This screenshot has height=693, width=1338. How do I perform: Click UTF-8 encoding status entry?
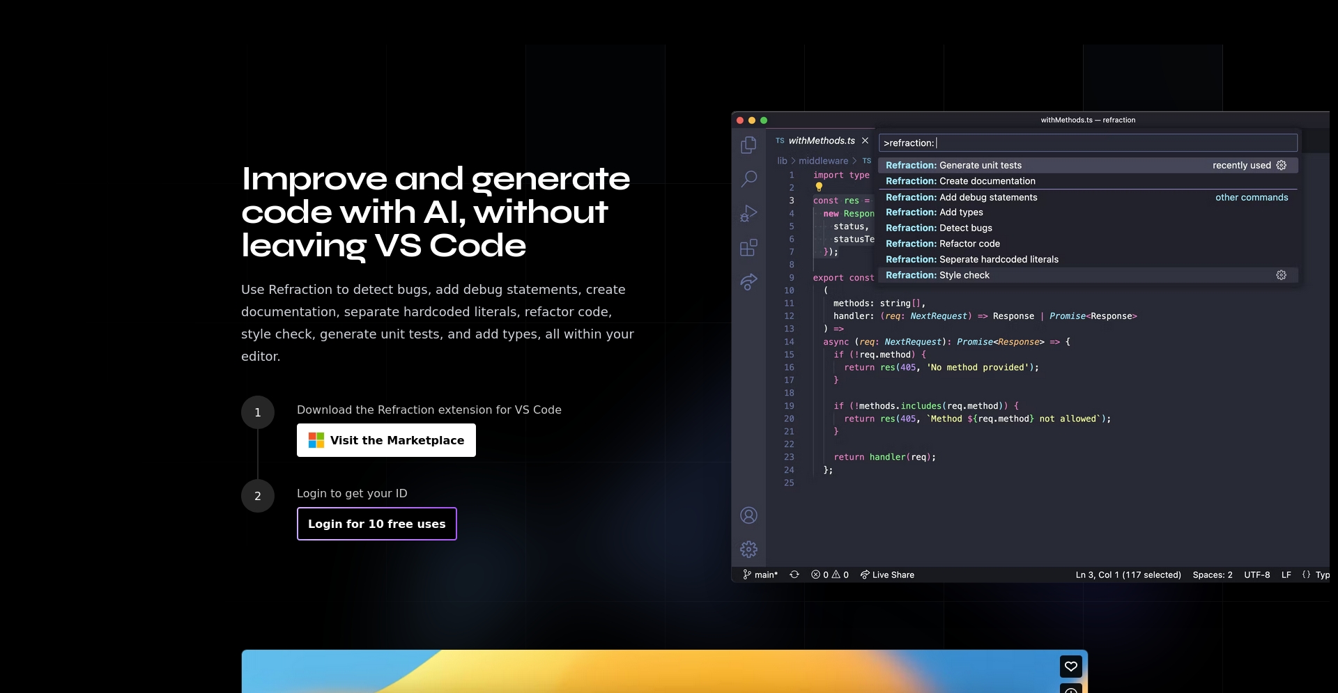click(1257, 575)
